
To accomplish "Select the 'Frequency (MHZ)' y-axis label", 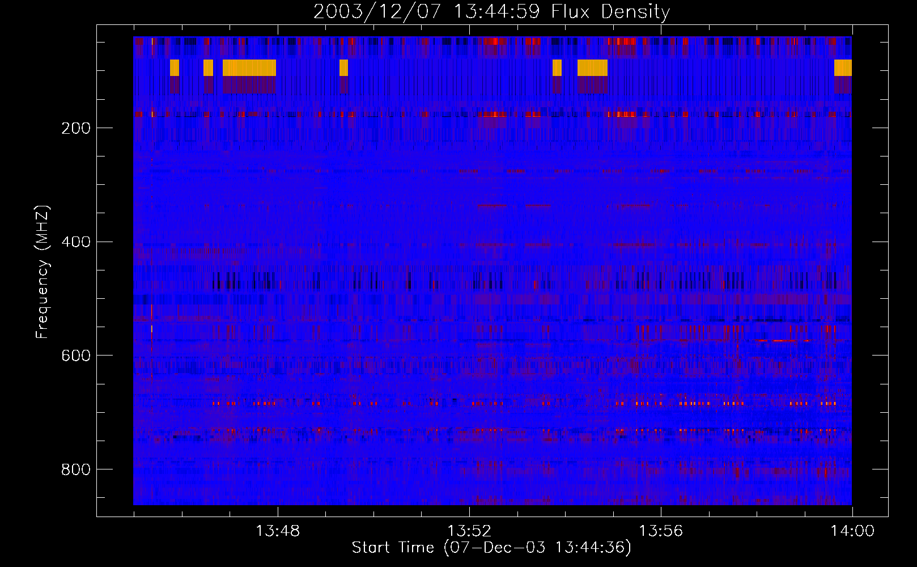I will click(43, 272).
